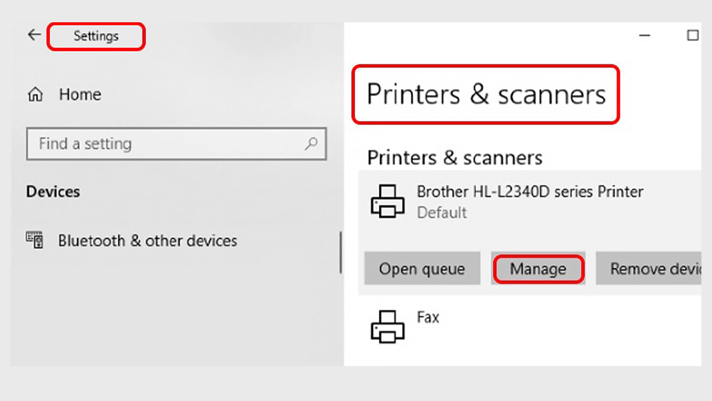The image size is (712, 401).
Task: Select the Brother HL-L2340D series Printer
Action: pos(530,192)
